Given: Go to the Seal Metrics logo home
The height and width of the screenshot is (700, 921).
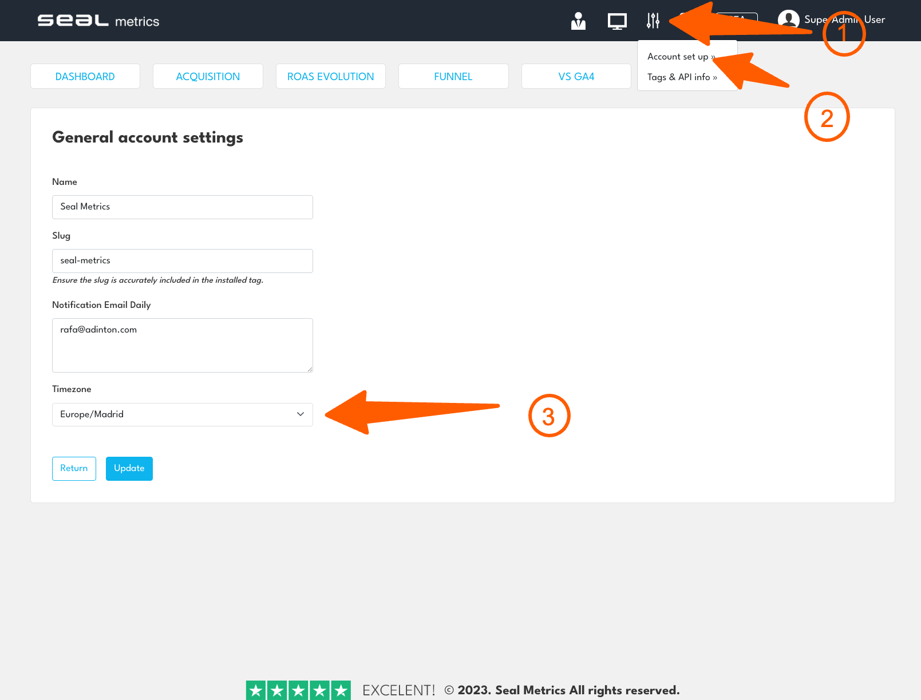Looking at the screenshot, I should point(98,21).
